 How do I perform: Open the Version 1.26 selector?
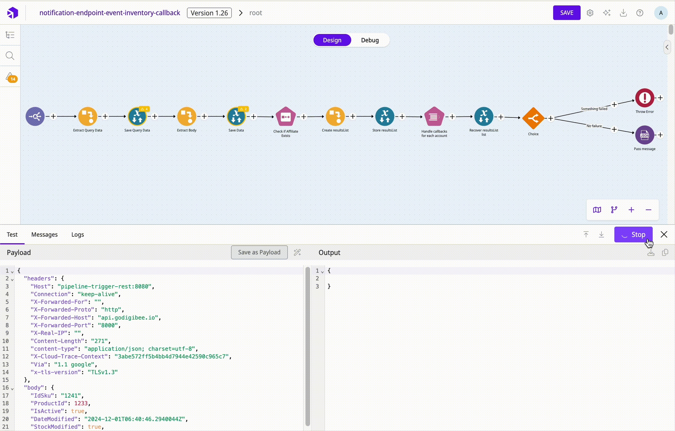click(209, 13)
